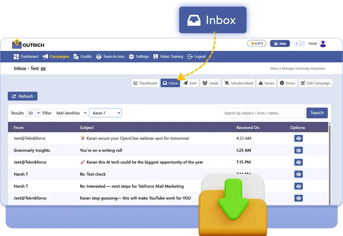This screenshot has height=236, width=343.
Task: Open the Karan T identity dropdown
Action: pos(105,113)
